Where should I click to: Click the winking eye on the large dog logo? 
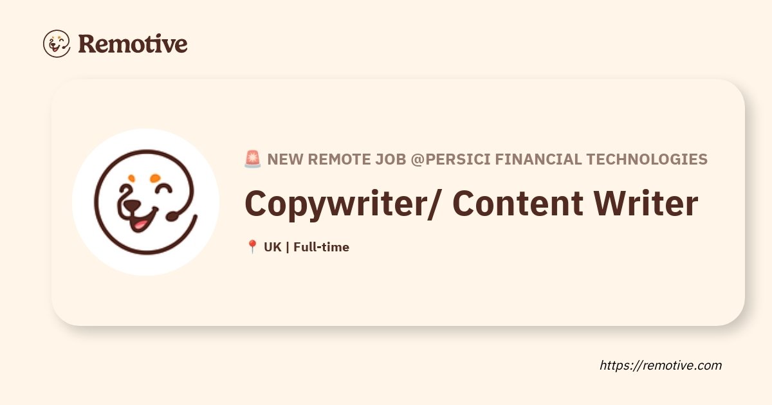click(x=165, y=190)
